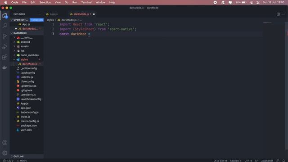
Task: Open the metro.config.js file
Action: pos(27,121)
